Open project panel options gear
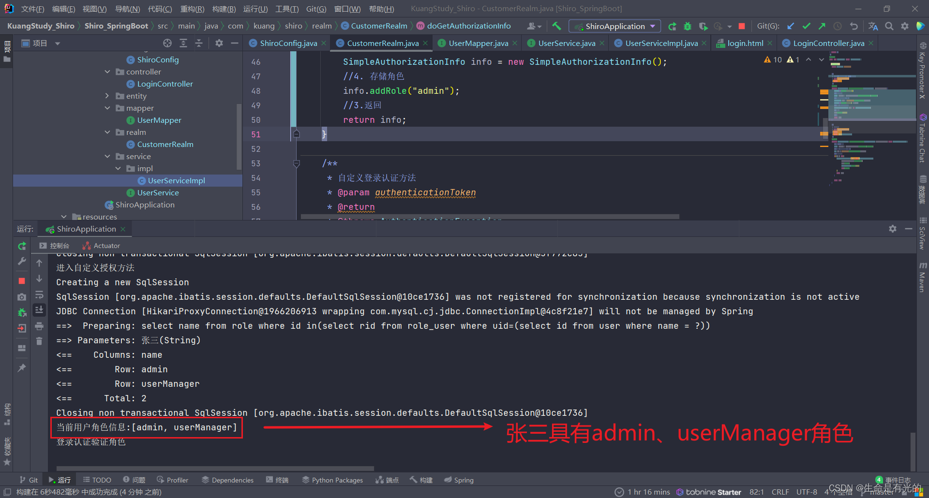 tap(219, 43)
